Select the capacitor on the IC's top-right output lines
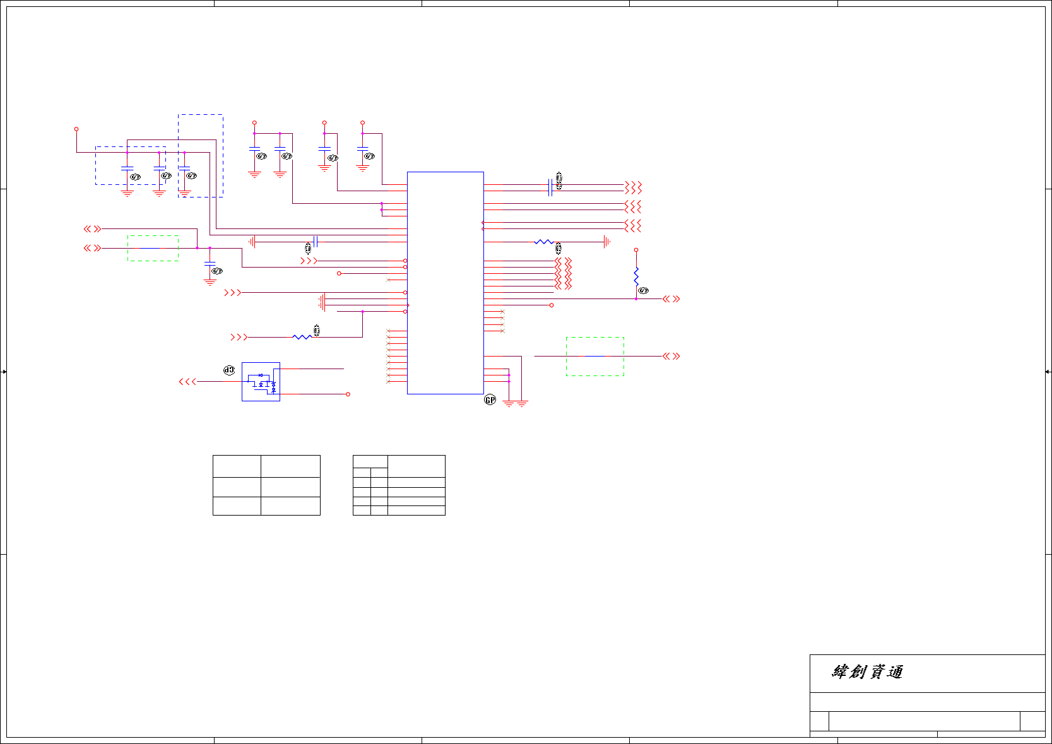Screen dimensions: 1052x744 click(x=550, y=187)
